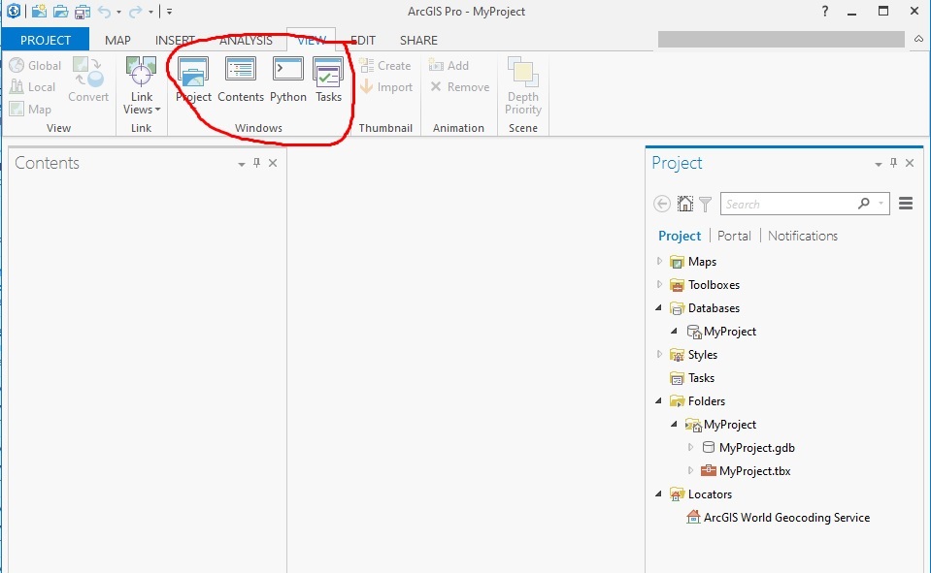Open Undo history dropdown arrow
931x573 pixels.
(x=118, y=12)
